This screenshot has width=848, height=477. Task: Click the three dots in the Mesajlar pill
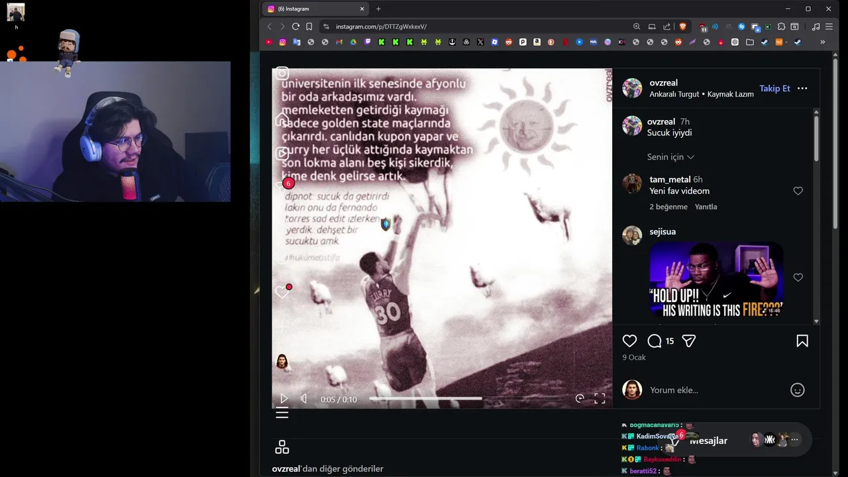[794, 440]
